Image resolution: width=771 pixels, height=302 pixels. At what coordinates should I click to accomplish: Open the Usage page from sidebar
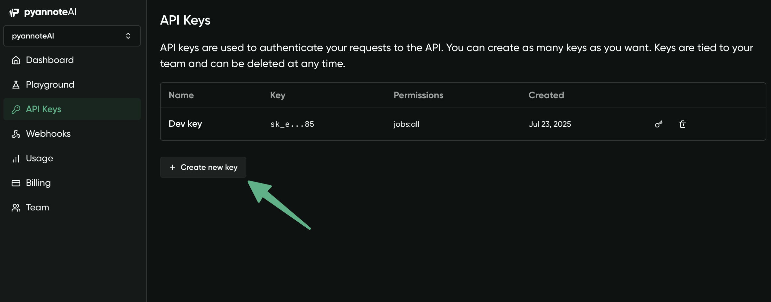39,158
